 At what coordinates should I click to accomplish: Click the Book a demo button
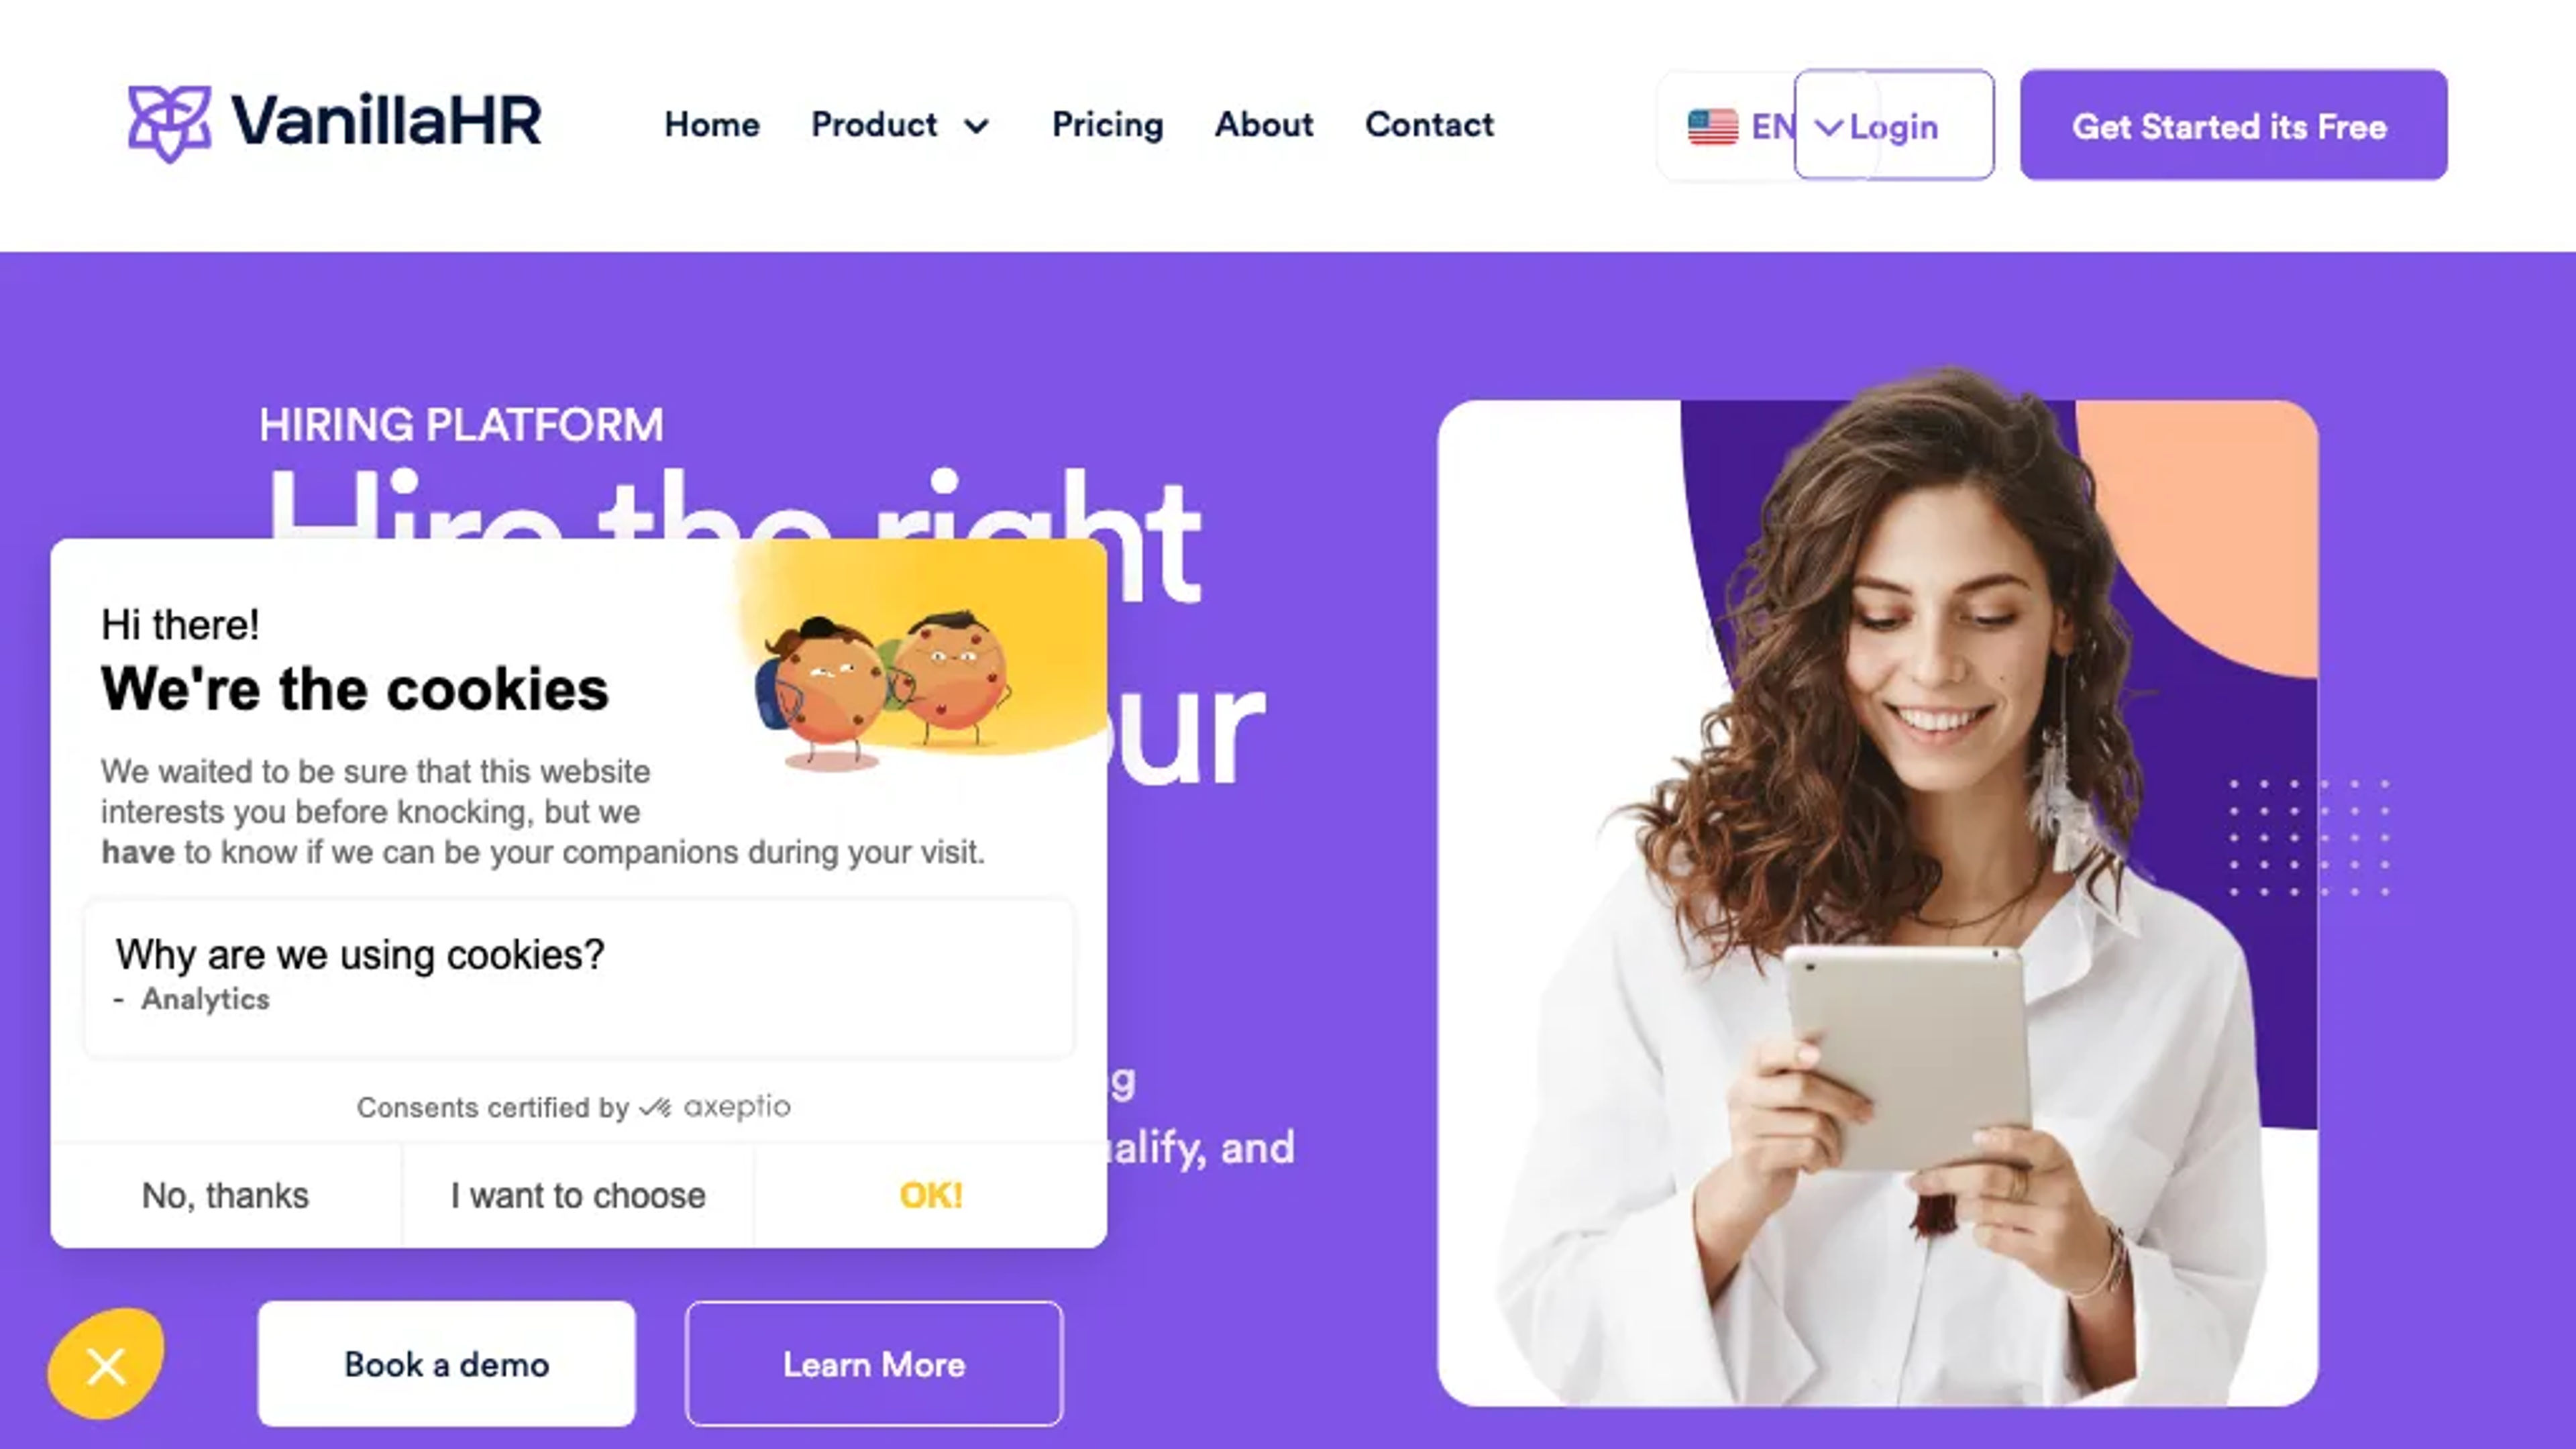pos(446,1362)
